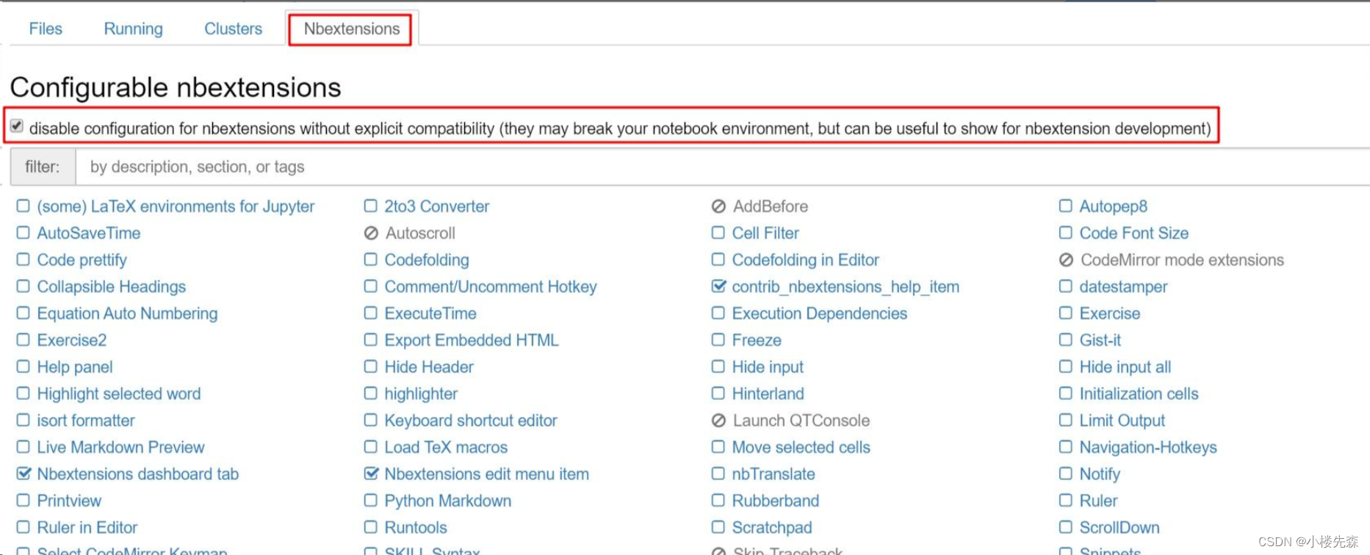Open Initialization cells extension link
The height and width of the screenshot is (555, 1370).
click(1139, 393)
